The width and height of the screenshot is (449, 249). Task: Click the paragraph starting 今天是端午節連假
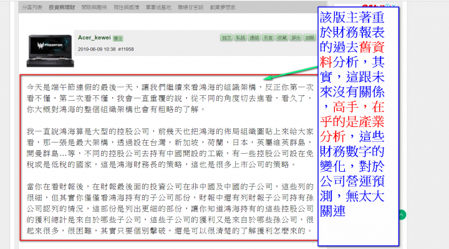[170, 98]
